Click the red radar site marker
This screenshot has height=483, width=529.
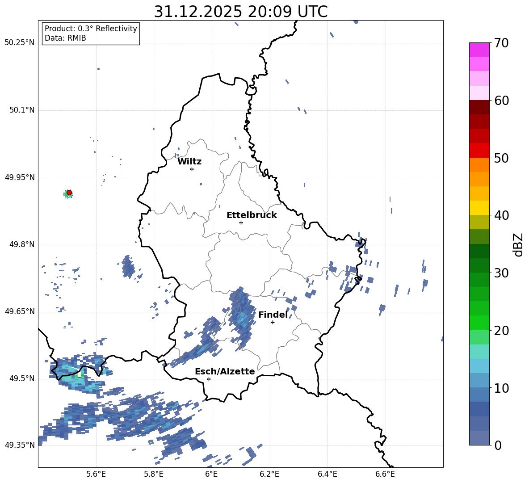tap(69, 193)
